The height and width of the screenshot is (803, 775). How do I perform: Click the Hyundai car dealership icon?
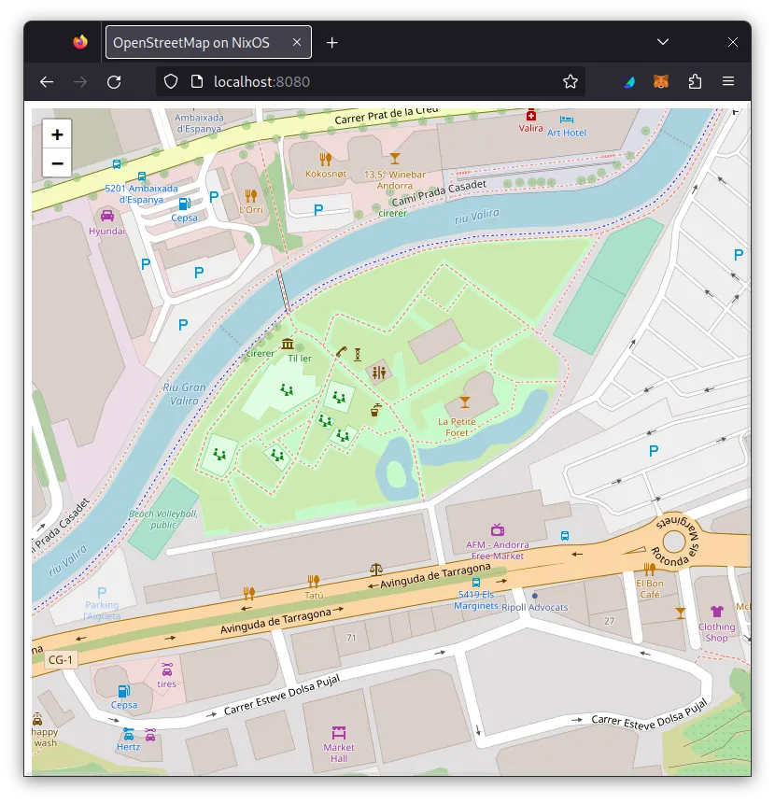[x=106, y=215]
